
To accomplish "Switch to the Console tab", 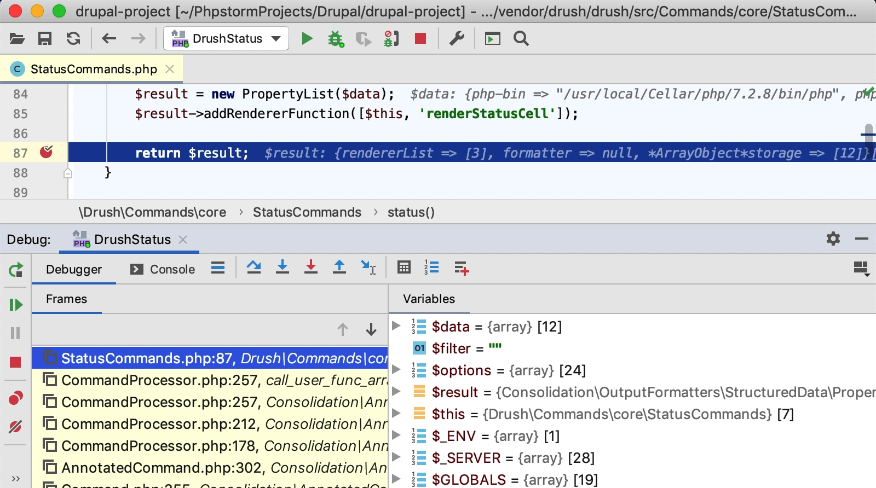I will (x=163, y=269).
